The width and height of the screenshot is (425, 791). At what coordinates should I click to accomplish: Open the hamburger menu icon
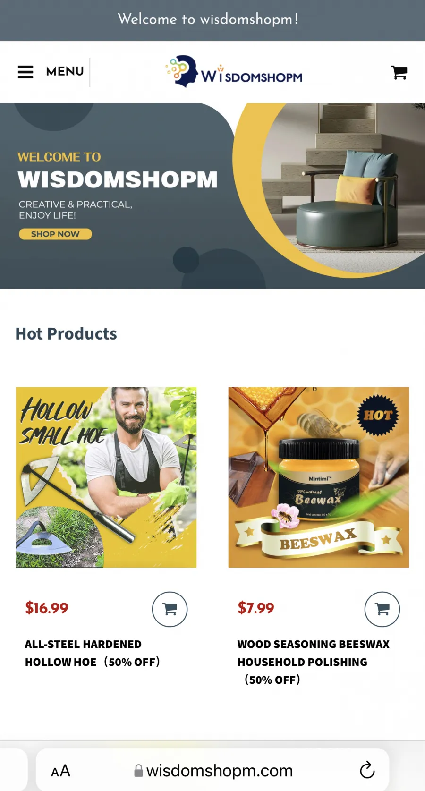[x=25, y=72]
